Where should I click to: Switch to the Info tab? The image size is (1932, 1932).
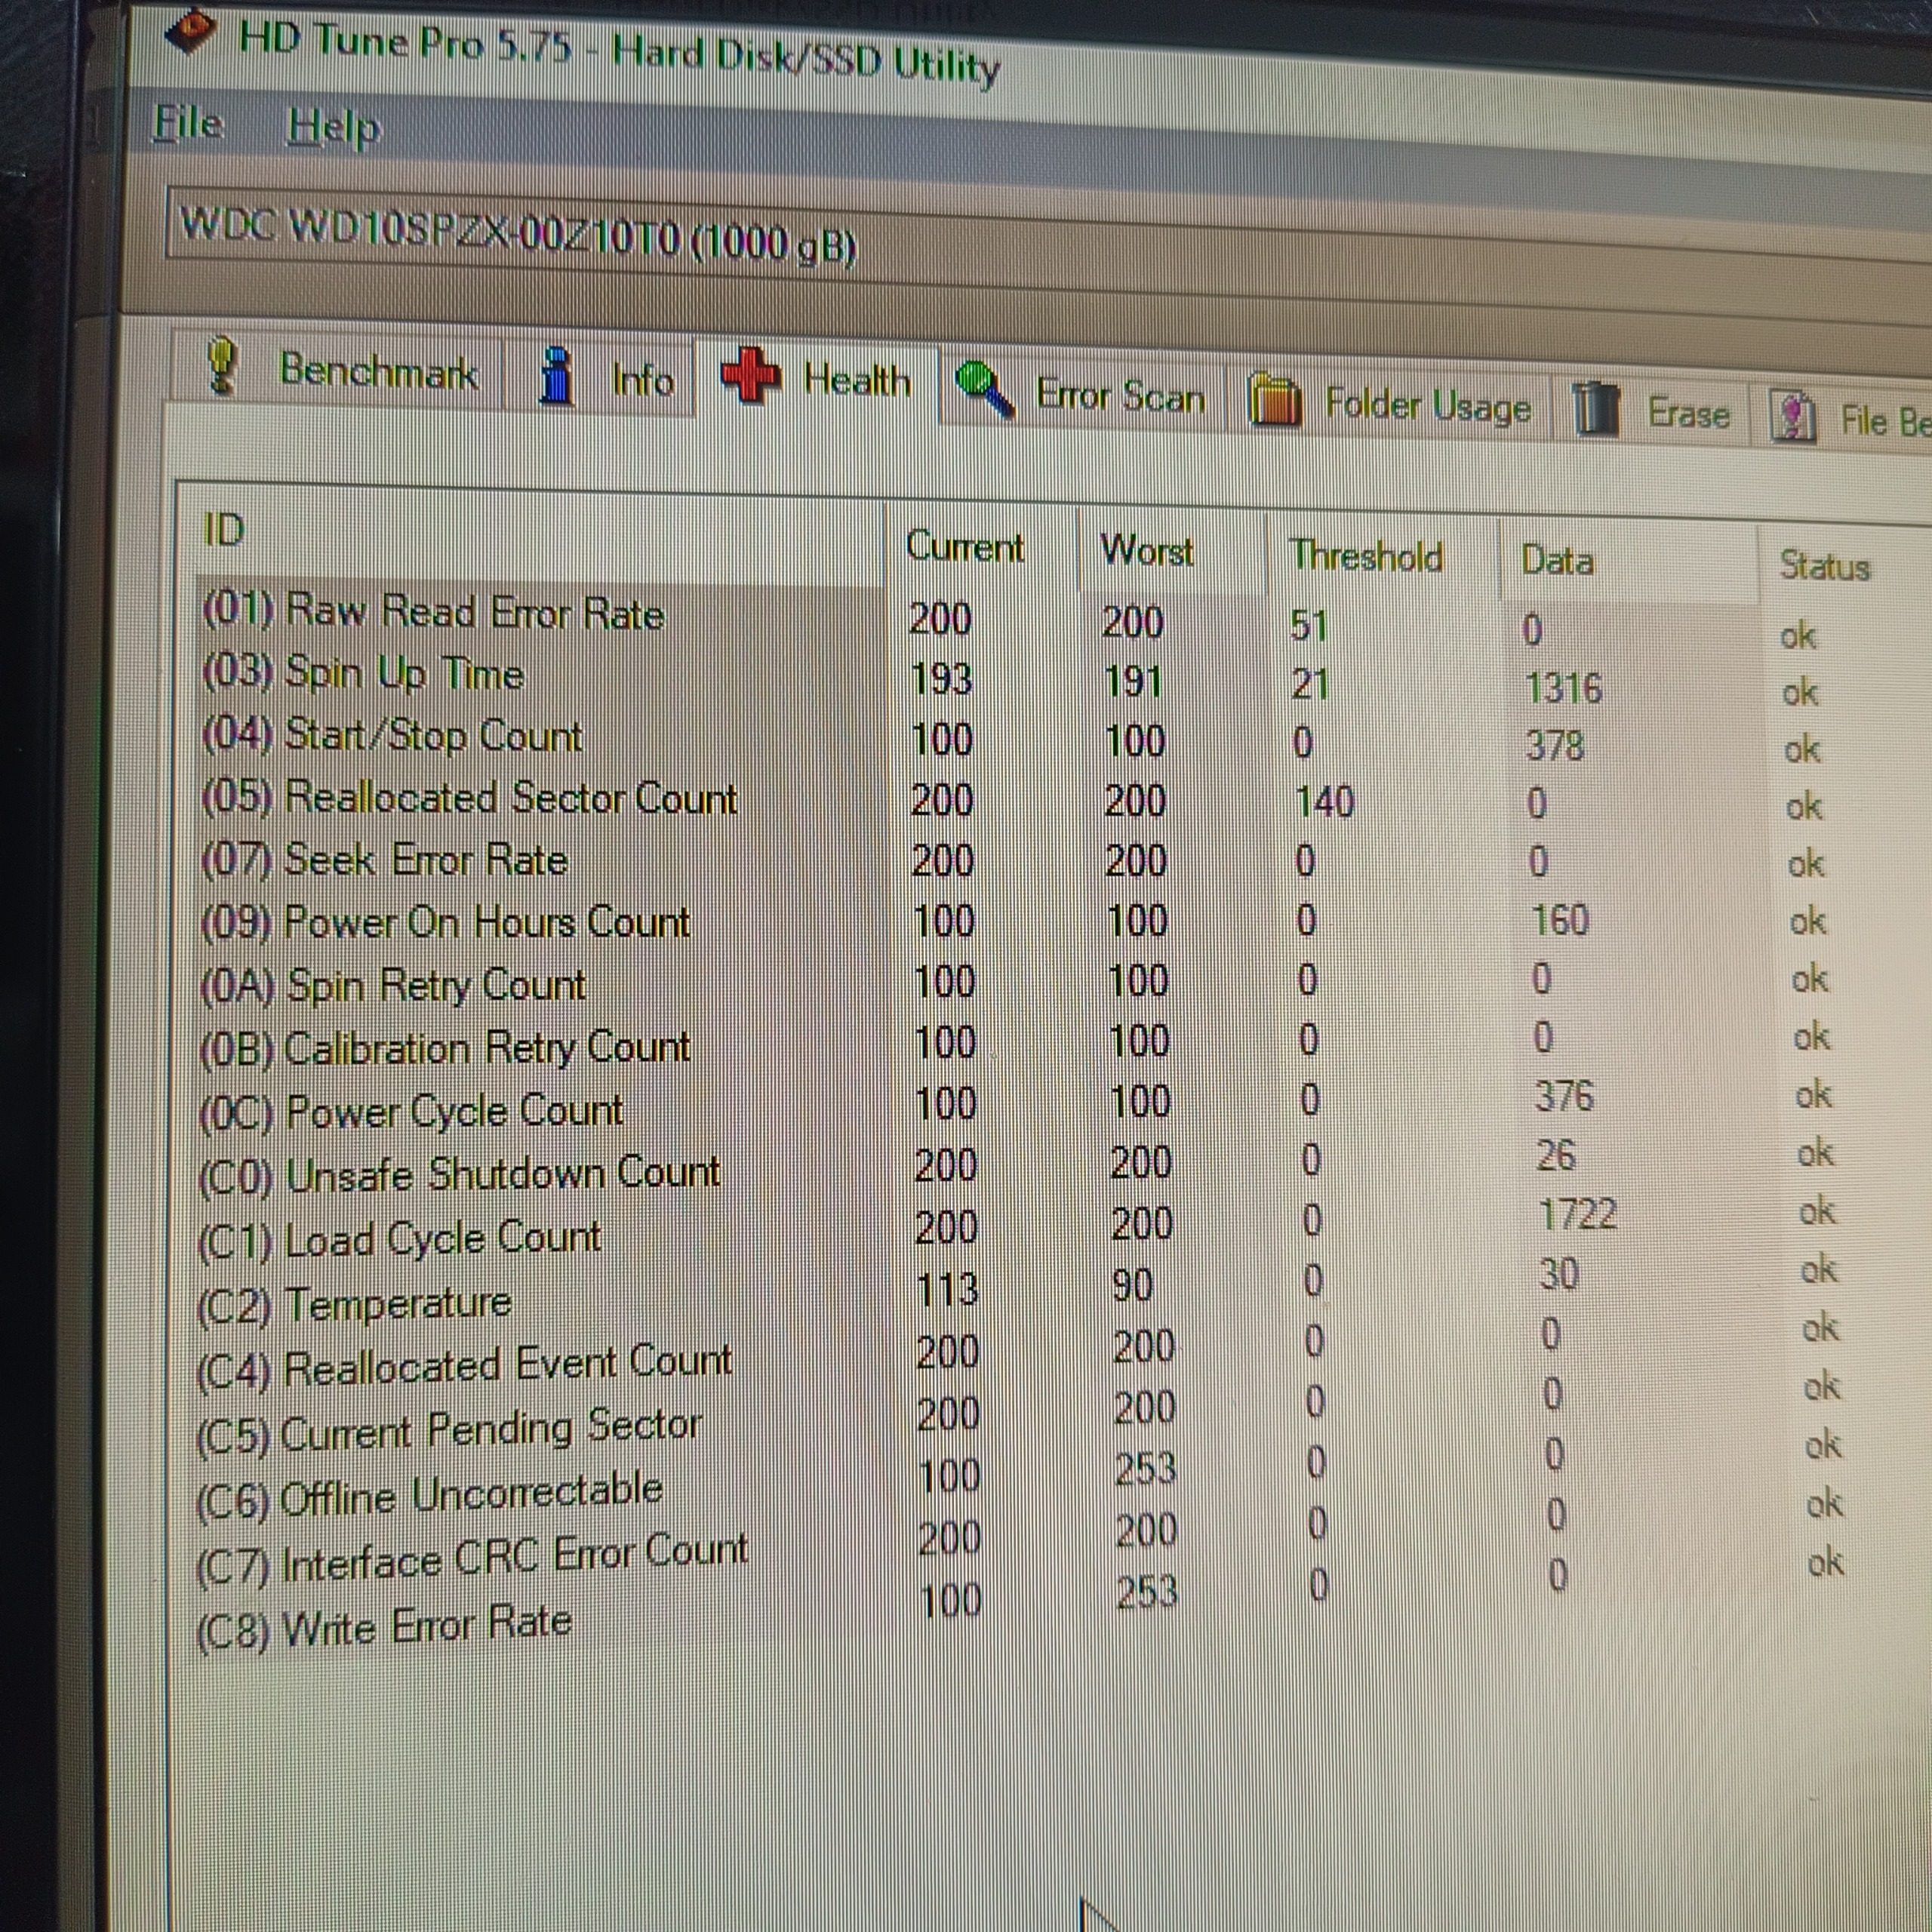(x=600, y=378)
